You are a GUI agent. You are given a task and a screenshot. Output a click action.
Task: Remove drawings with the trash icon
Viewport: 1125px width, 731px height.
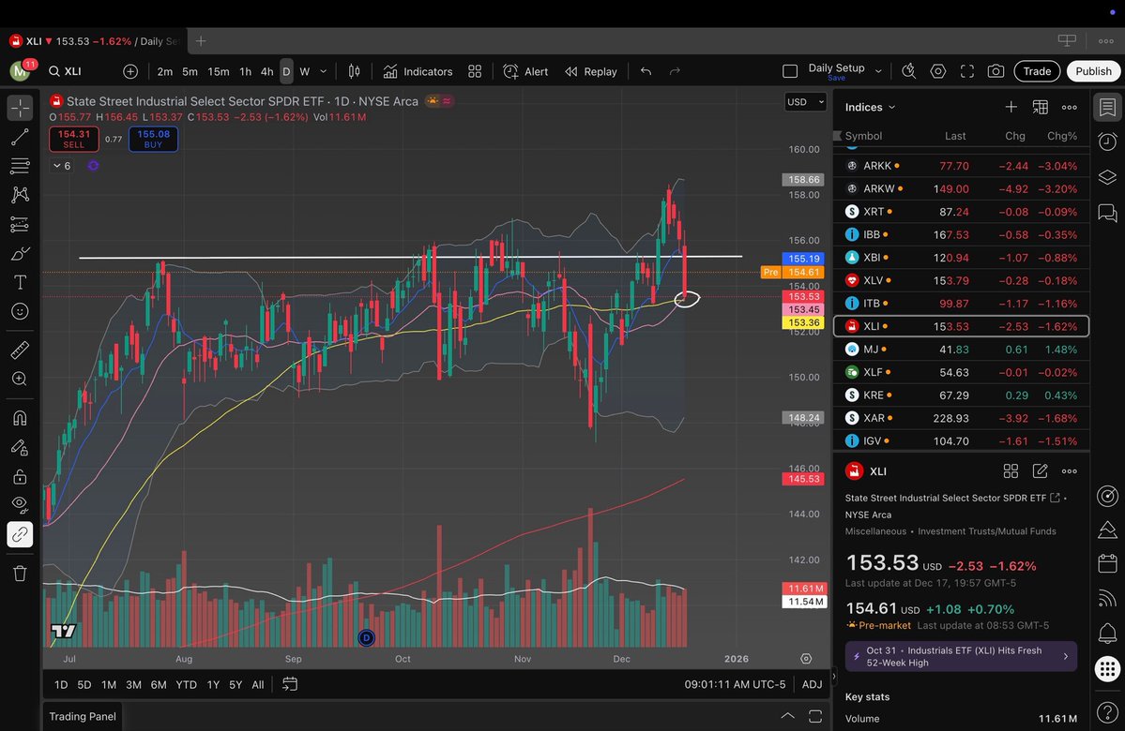[x=20, y=574]
